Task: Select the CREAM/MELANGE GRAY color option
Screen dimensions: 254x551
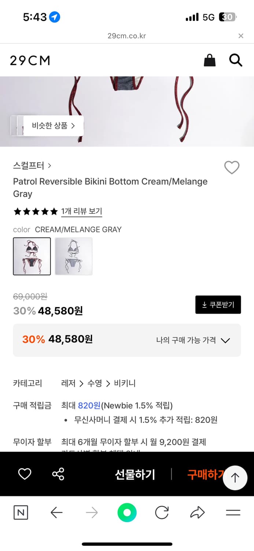Action: pos(32,256)
